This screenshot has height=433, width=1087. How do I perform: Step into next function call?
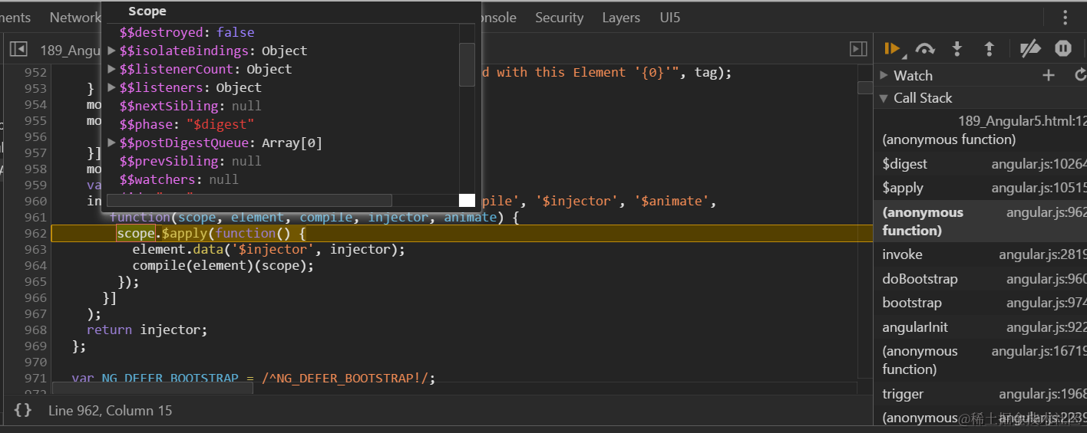[x=957, y=49]
